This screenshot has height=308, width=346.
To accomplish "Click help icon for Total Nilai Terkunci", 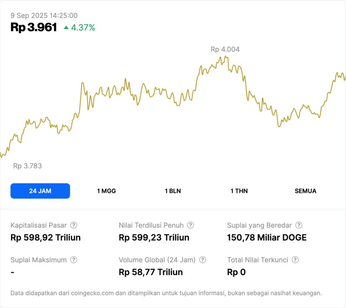I will (295, 260).
